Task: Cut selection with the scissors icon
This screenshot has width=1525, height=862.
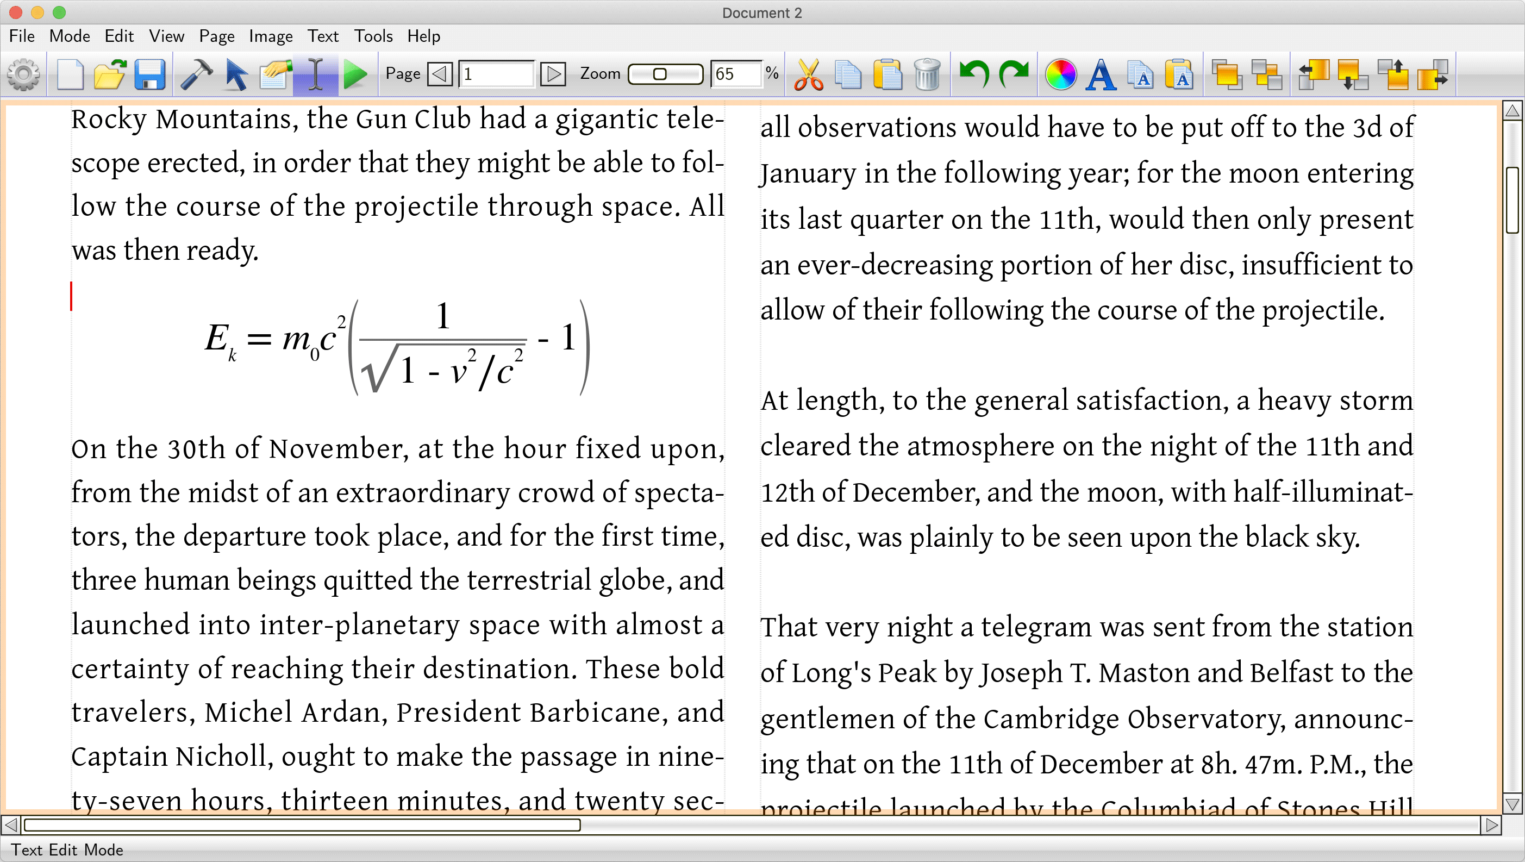Action: pyautogui.click(x=809, y=74)
